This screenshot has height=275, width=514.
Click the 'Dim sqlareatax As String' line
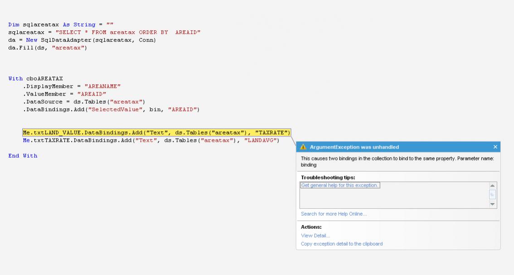[58, 24]
